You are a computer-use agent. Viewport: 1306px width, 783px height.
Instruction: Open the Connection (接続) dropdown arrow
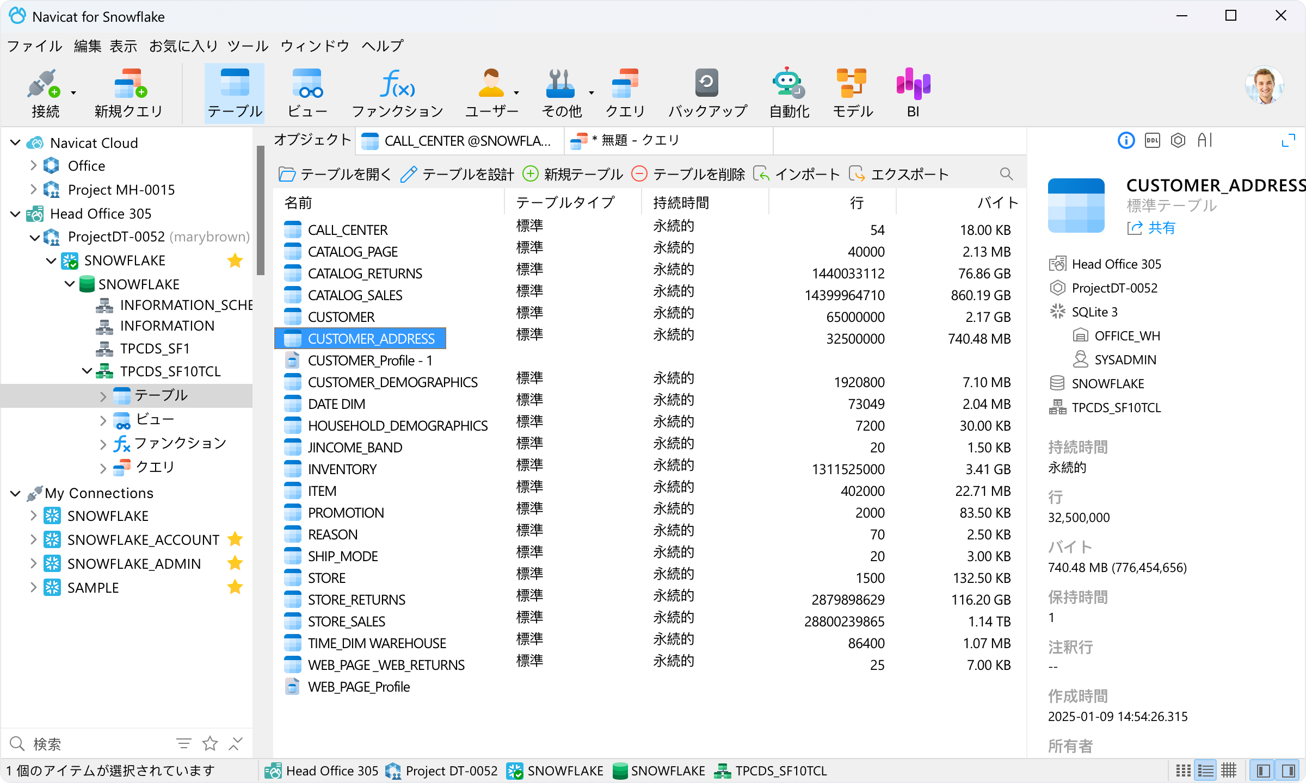[x=73, y=93]
